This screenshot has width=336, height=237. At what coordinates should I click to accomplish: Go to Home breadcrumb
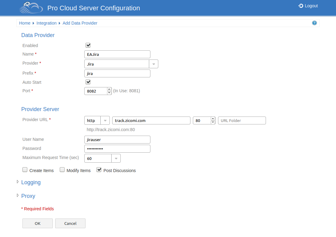pyautogui.click(x=25, y=23)
